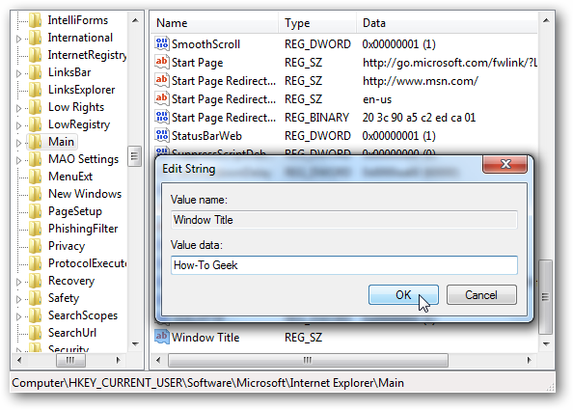Select the SmoothScroll value name
Image resolution: width=573 pixels, height=410 pixels.
pos(205,44)
